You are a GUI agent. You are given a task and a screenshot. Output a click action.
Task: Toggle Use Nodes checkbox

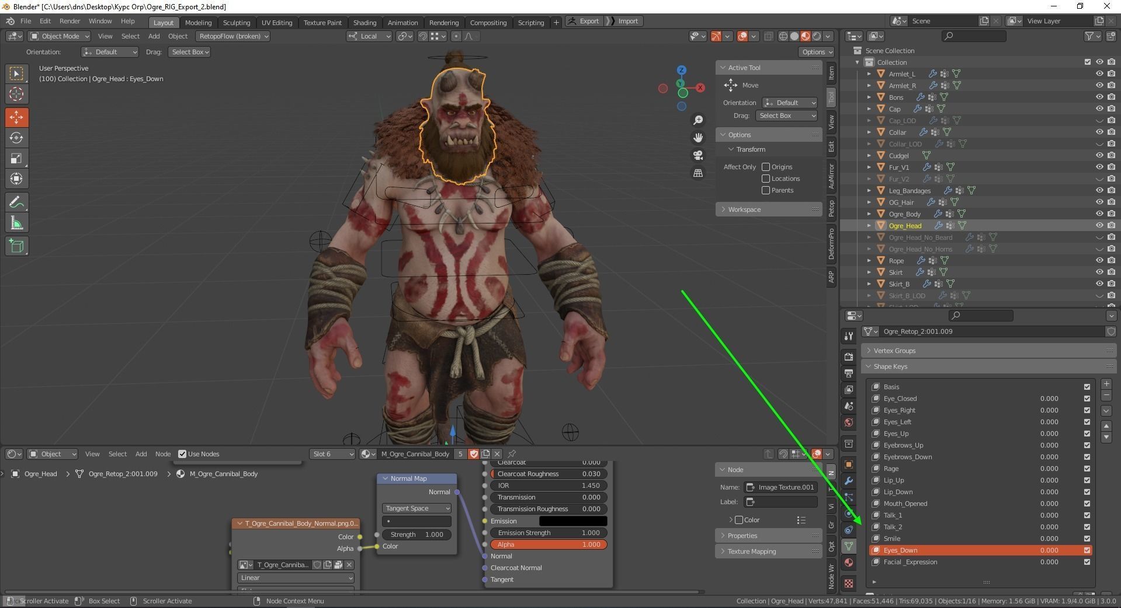pos(182,454)
